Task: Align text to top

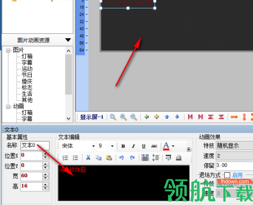Action: [168, 158]
